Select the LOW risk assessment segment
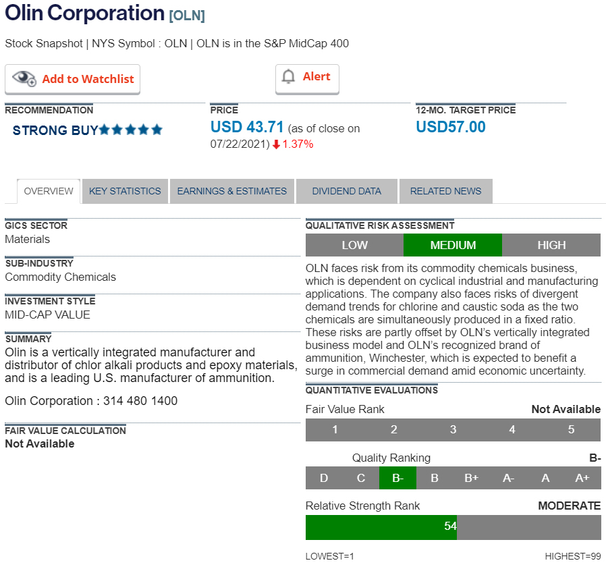Screen dimensions: 606x569 (x=354, y=245)
